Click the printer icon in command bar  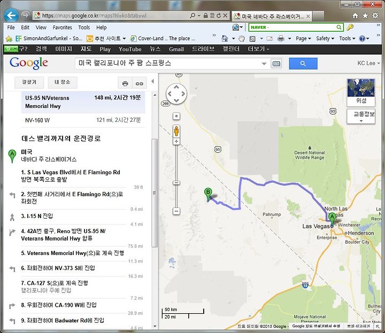click(x=281, y=38)
